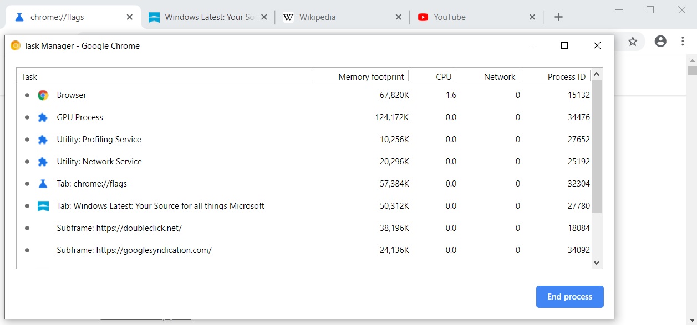Switch to the chrome://flags tab
This screenshot has height=325, width=697.
point(72,17)
